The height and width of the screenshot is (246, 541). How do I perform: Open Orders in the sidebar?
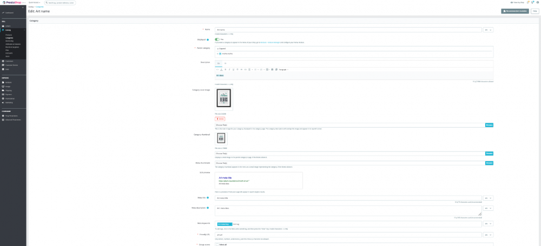[8, 26]
